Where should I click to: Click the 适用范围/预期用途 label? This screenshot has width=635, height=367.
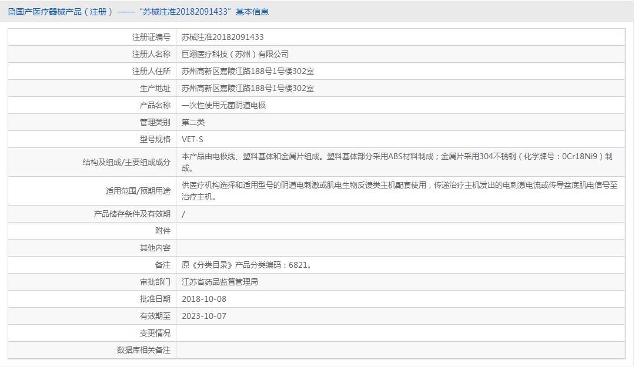point(138,191)
